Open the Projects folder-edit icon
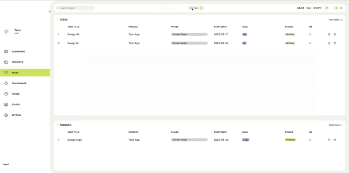The height and width of the screenshot is (173, 349). point(6,62)
